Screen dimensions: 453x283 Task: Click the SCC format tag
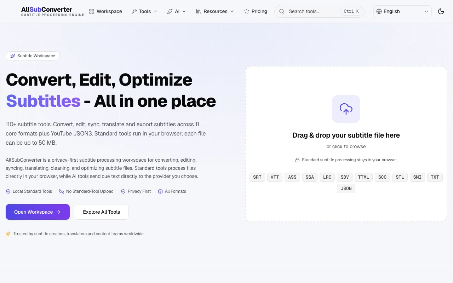(x=382, y=177)
